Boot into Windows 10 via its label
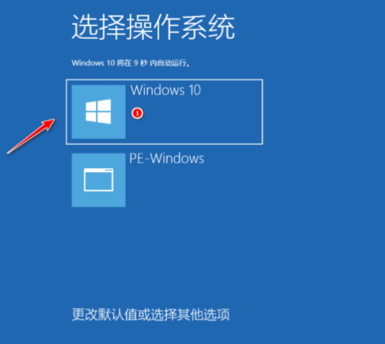Viewport: 385px width, 344px height. [166, 90]
